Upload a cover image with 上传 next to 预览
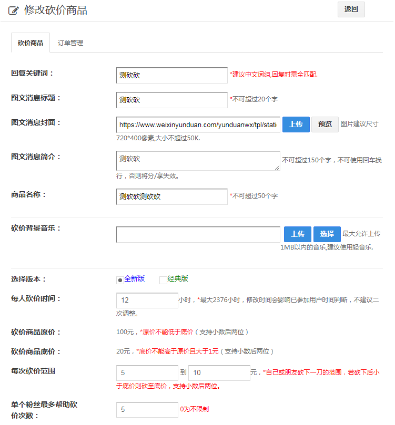Image resolution: width=395 pixels, height=425 pixels. 296,125
